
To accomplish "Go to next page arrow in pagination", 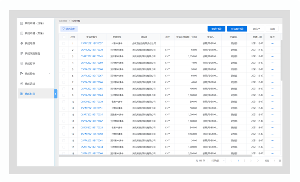I will point(258,161).
